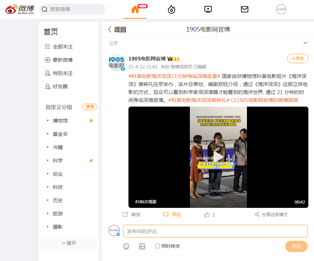Go back with the 返回 button
This screenshot has width=314, height=261.
coord(117,30)
